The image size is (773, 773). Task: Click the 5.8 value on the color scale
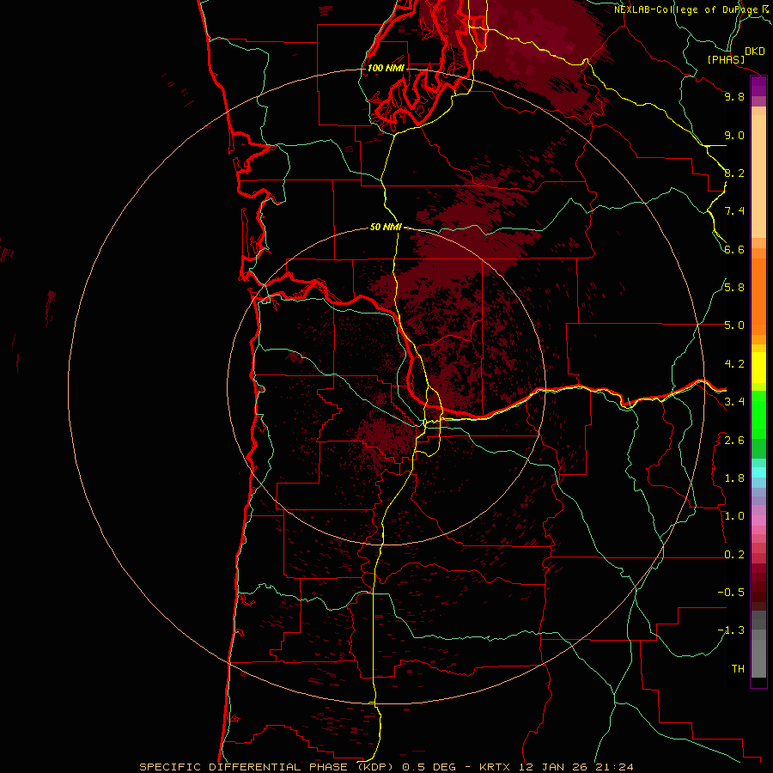(x=734, y=288)
